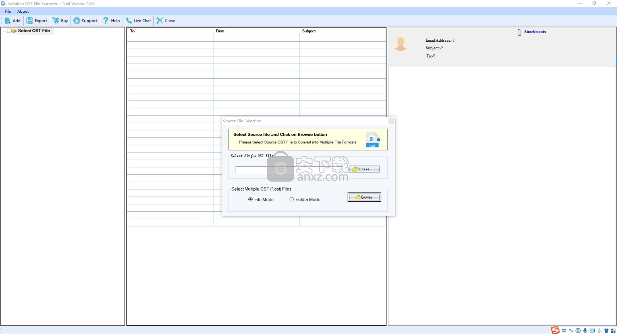
Task: Toggle the Chinese input mode indicator
Action: [x=564, y=331]
